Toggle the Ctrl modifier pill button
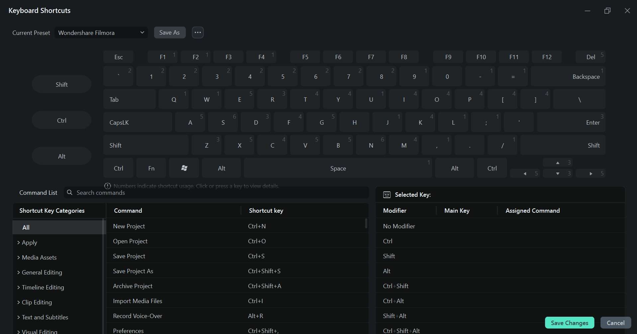The height and width of the screenshot is (334, 637). [x=61, y=120]
